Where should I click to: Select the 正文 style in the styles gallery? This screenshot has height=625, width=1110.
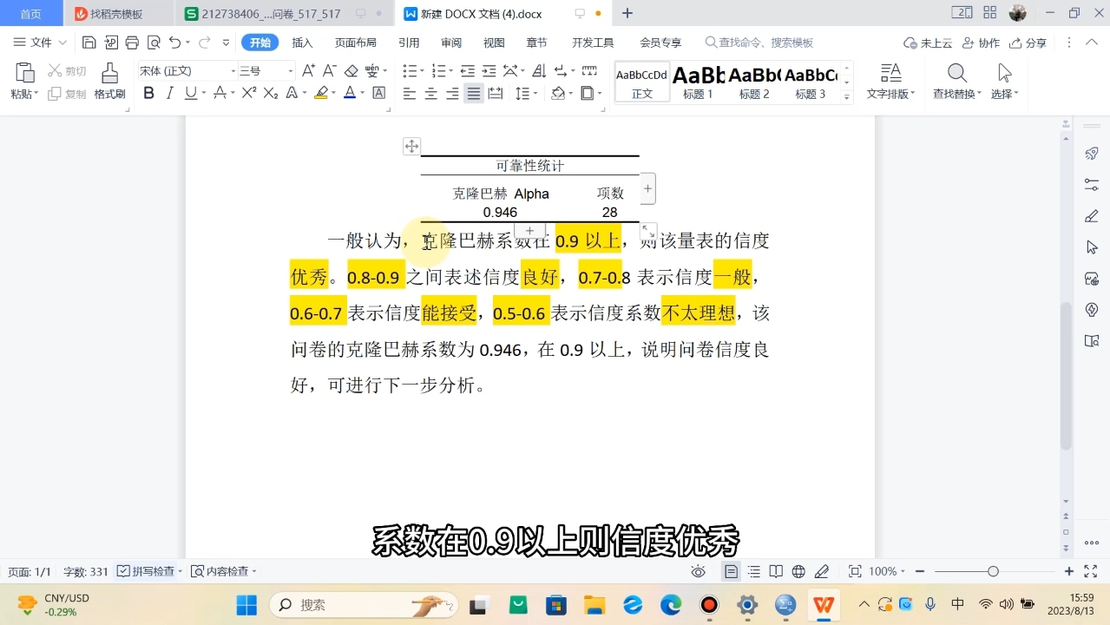(641, 82)
